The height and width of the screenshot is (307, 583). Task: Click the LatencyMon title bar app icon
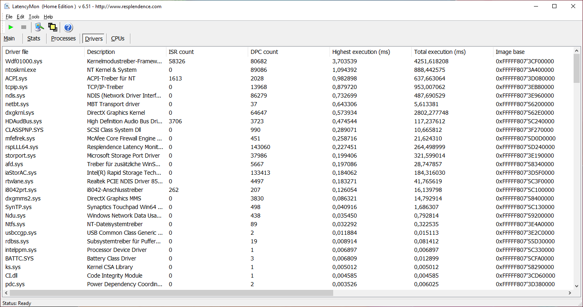coord(7,6)
